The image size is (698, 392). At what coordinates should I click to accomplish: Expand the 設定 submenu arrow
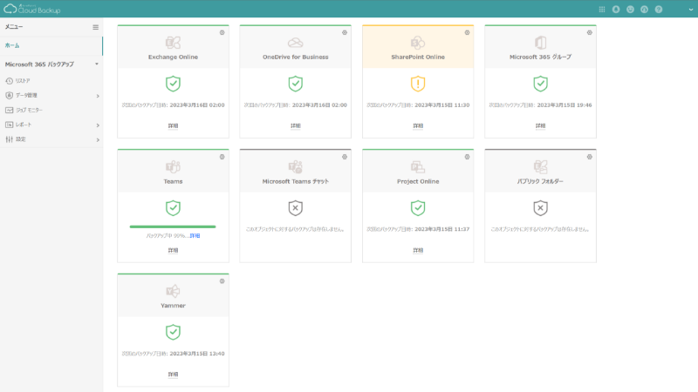coord(98,140)
